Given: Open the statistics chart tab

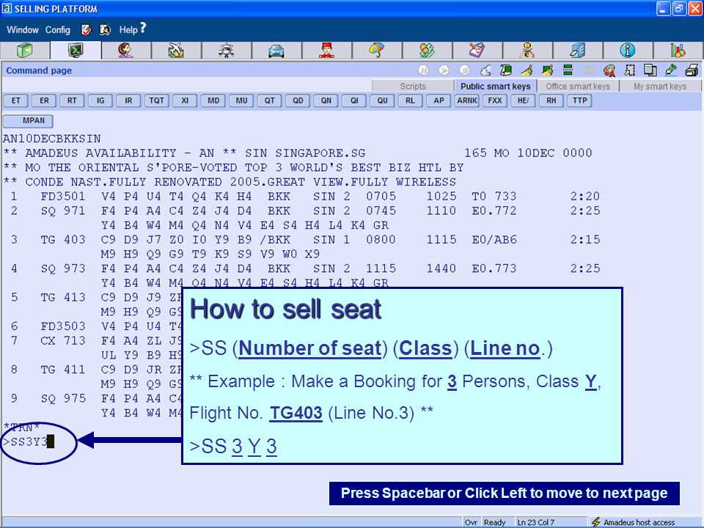Looking at the screenshot, I should (678, 51).
